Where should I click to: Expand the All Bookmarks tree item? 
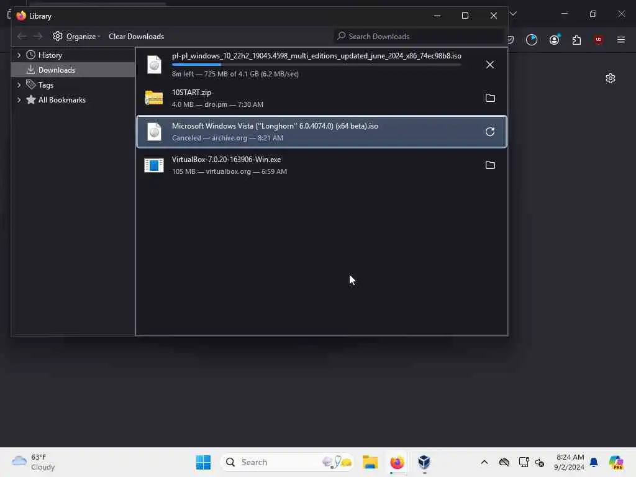point(19,100)
